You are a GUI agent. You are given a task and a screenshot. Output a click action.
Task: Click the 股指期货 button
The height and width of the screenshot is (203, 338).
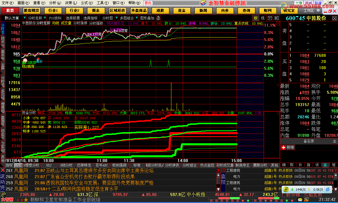point(31,10)
